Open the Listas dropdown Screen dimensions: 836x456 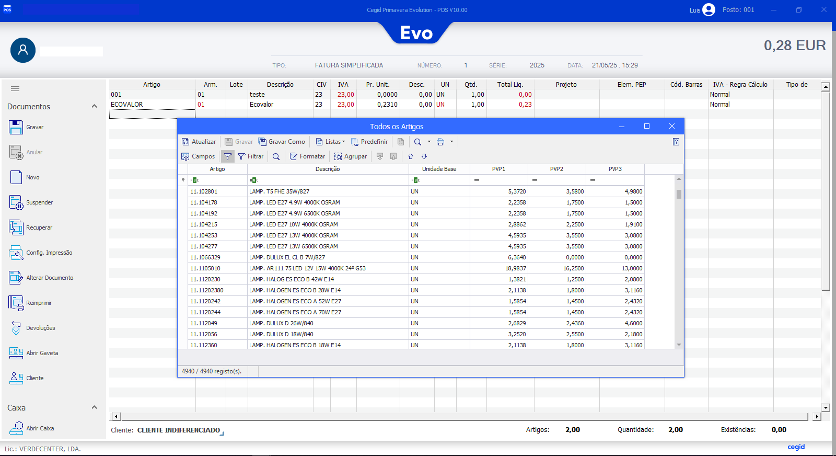click(331, 142)
